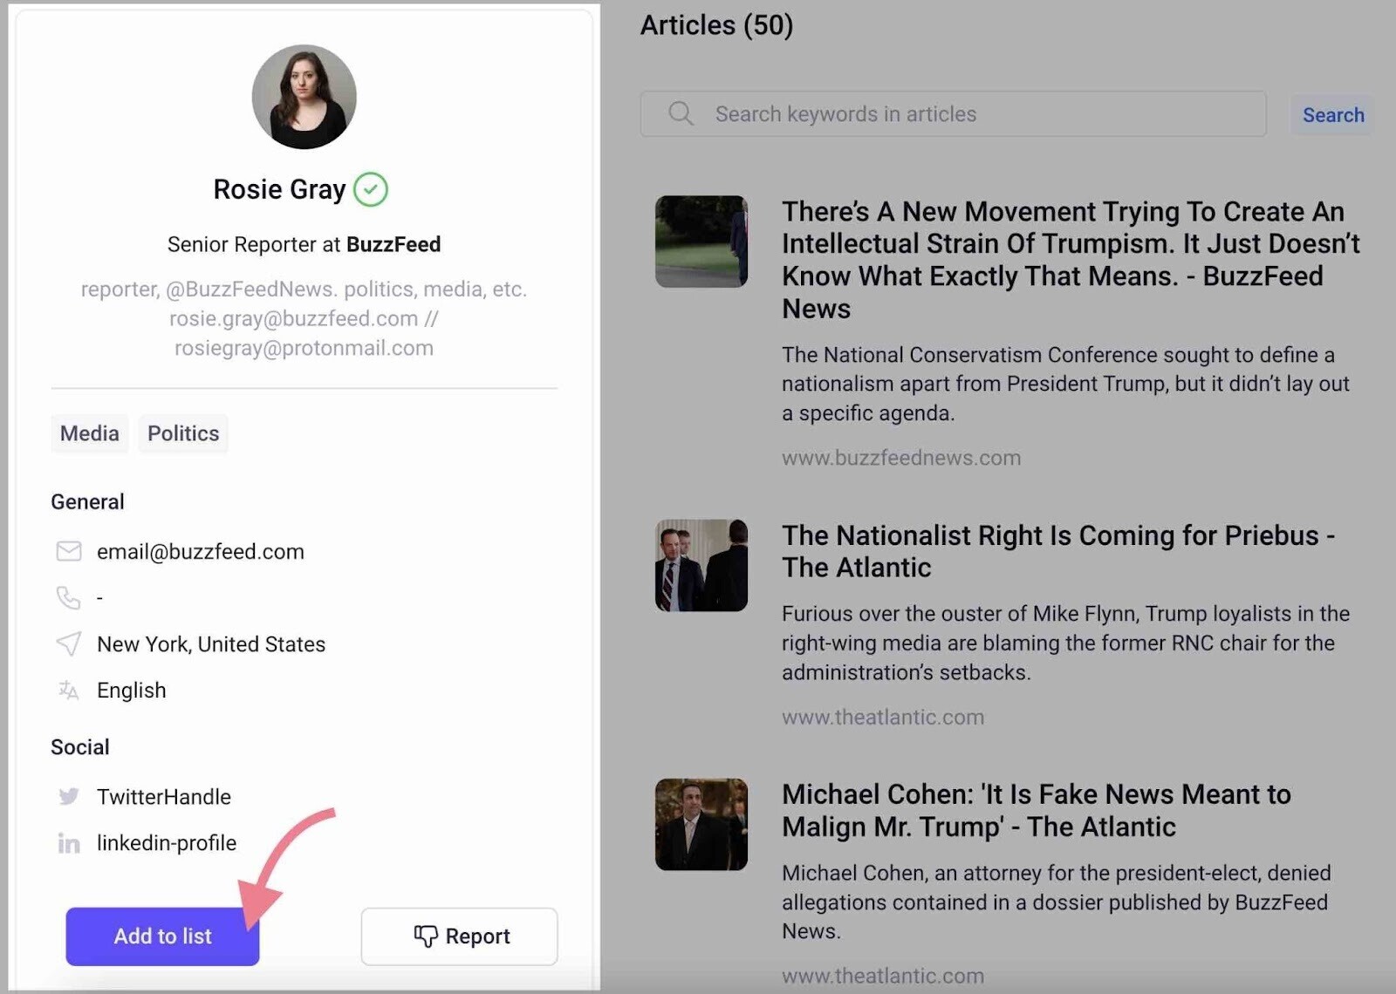Click the envelope email icon

[x=69, y=551]
